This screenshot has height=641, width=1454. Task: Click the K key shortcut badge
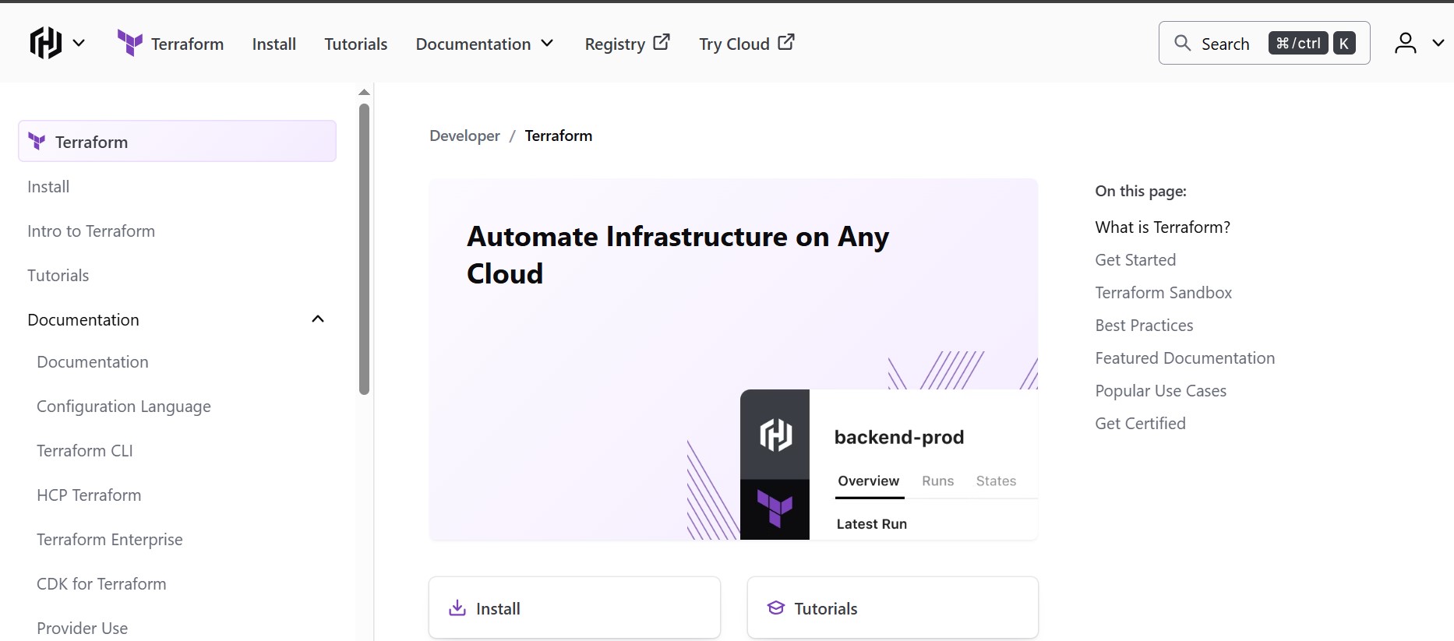tap(1344, 43)
